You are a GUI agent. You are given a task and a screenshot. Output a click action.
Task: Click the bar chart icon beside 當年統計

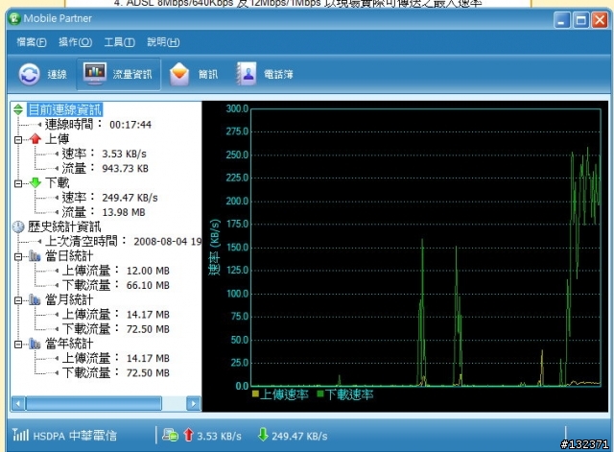[35, 344]
